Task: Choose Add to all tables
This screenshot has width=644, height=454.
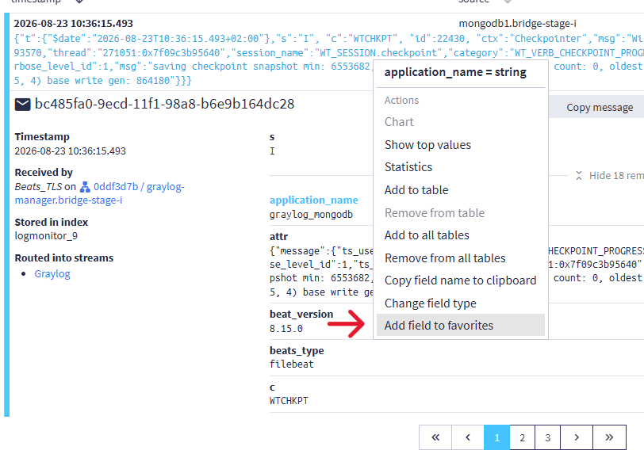Action: coord(427,235)
